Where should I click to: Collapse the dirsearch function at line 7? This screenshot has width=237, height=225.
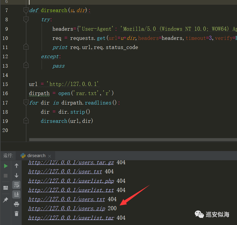pyautogui.click(x=26, y=10)
